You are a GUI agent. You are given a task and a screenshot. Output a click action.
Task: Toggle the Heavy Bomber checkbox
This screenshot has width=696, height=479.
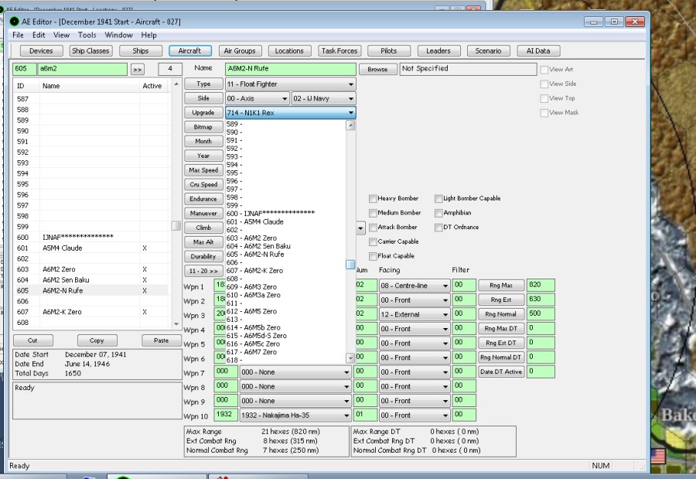373,199
